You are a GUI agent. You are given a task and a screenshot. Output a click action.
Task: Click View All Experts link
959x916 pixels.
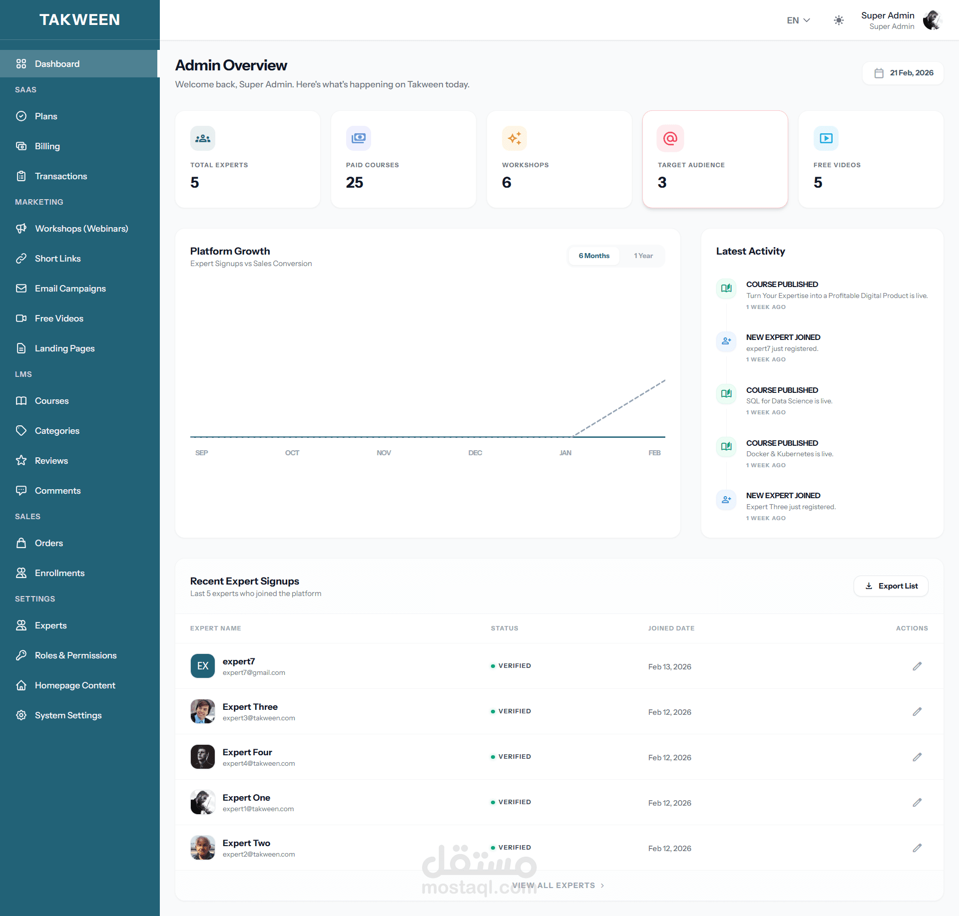click(x=558, y=885)
